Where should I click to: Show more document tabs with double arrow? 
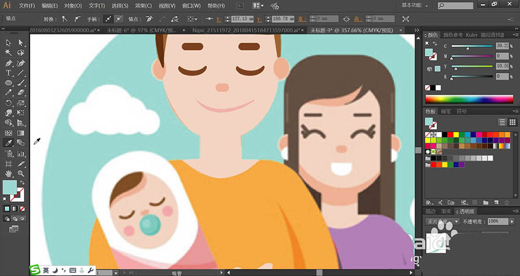tap(417, 30)
